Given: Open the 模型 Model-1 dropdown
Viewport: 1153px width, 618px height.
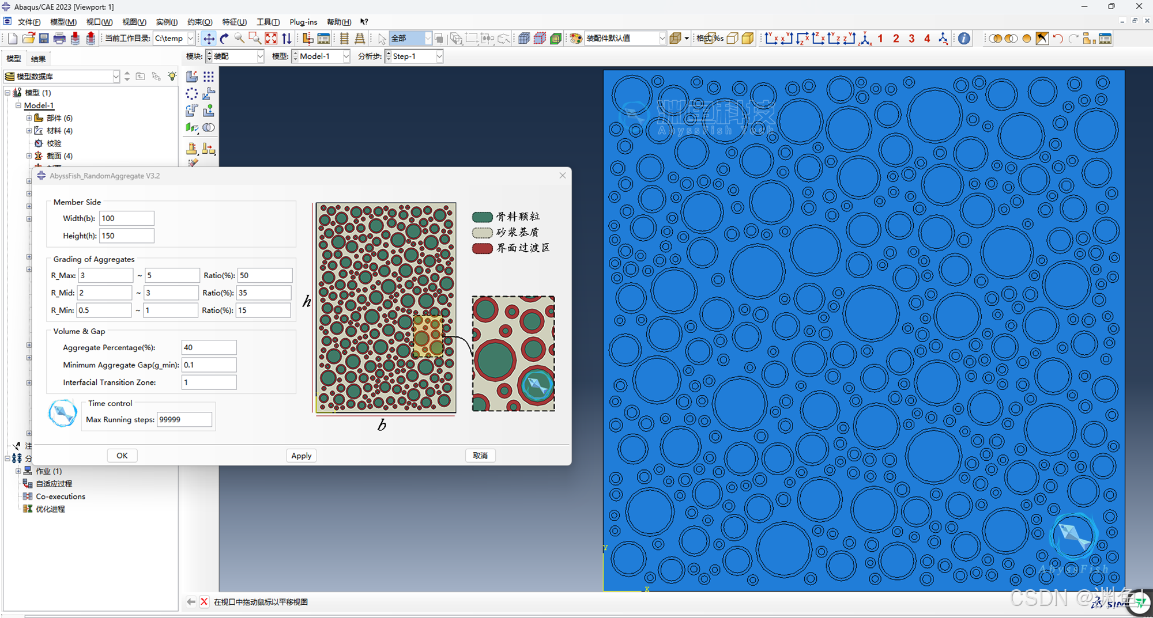Looking at the screenshot, I should point(346,56).
